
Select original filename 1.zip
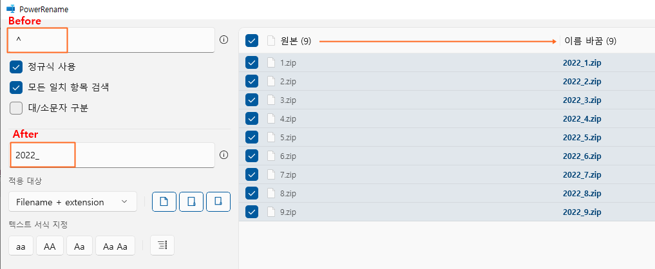point(288,63)
